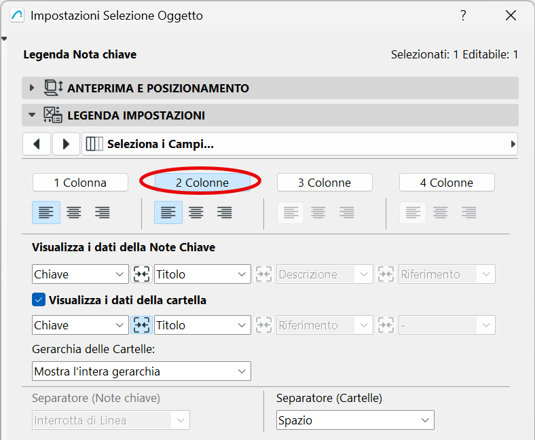Close the Impostazioni Selezione Oggetto dialog
The height and width of the screenshot is (440, 535).
[x=511, y=16]
